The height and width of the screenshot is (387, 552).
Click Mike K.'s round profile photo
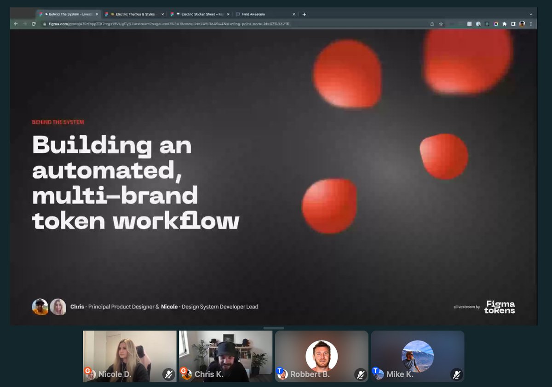coord(418,356)
